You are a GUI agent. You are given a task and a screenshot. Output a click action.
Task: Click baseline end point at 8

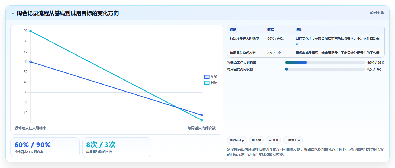pyautogui.click(x=202, y=115)
